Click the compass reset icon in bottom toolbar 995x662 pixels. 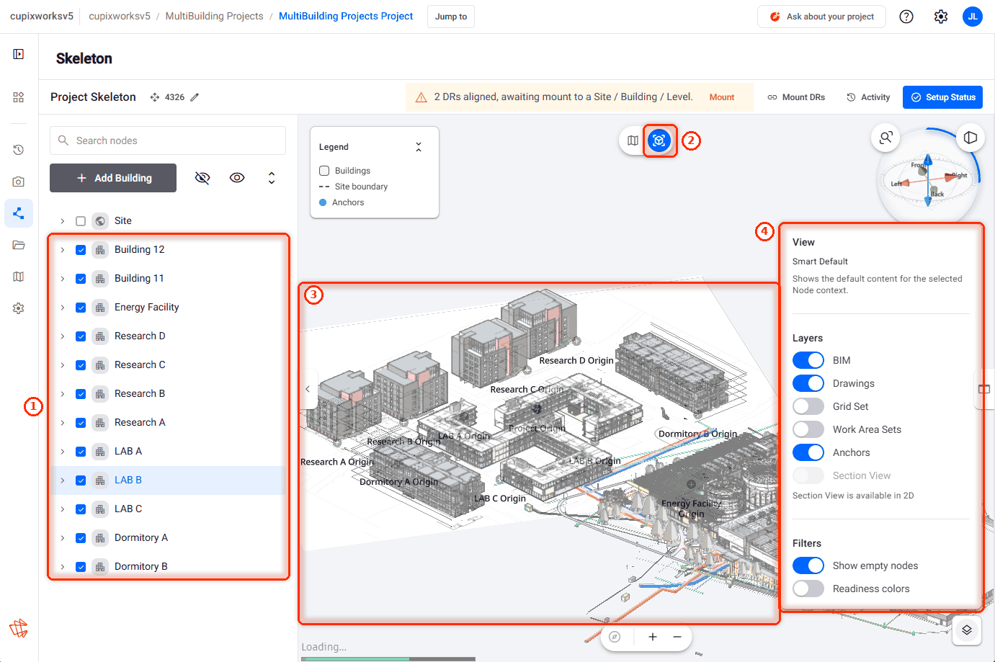615,637
